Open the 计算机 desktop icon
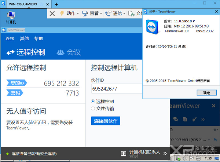This screenshot has width=220, height=162. 11,18
